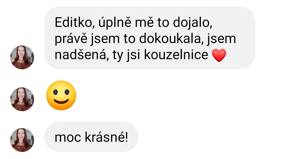Click the word "dojalo" in first line

[193, 23]
